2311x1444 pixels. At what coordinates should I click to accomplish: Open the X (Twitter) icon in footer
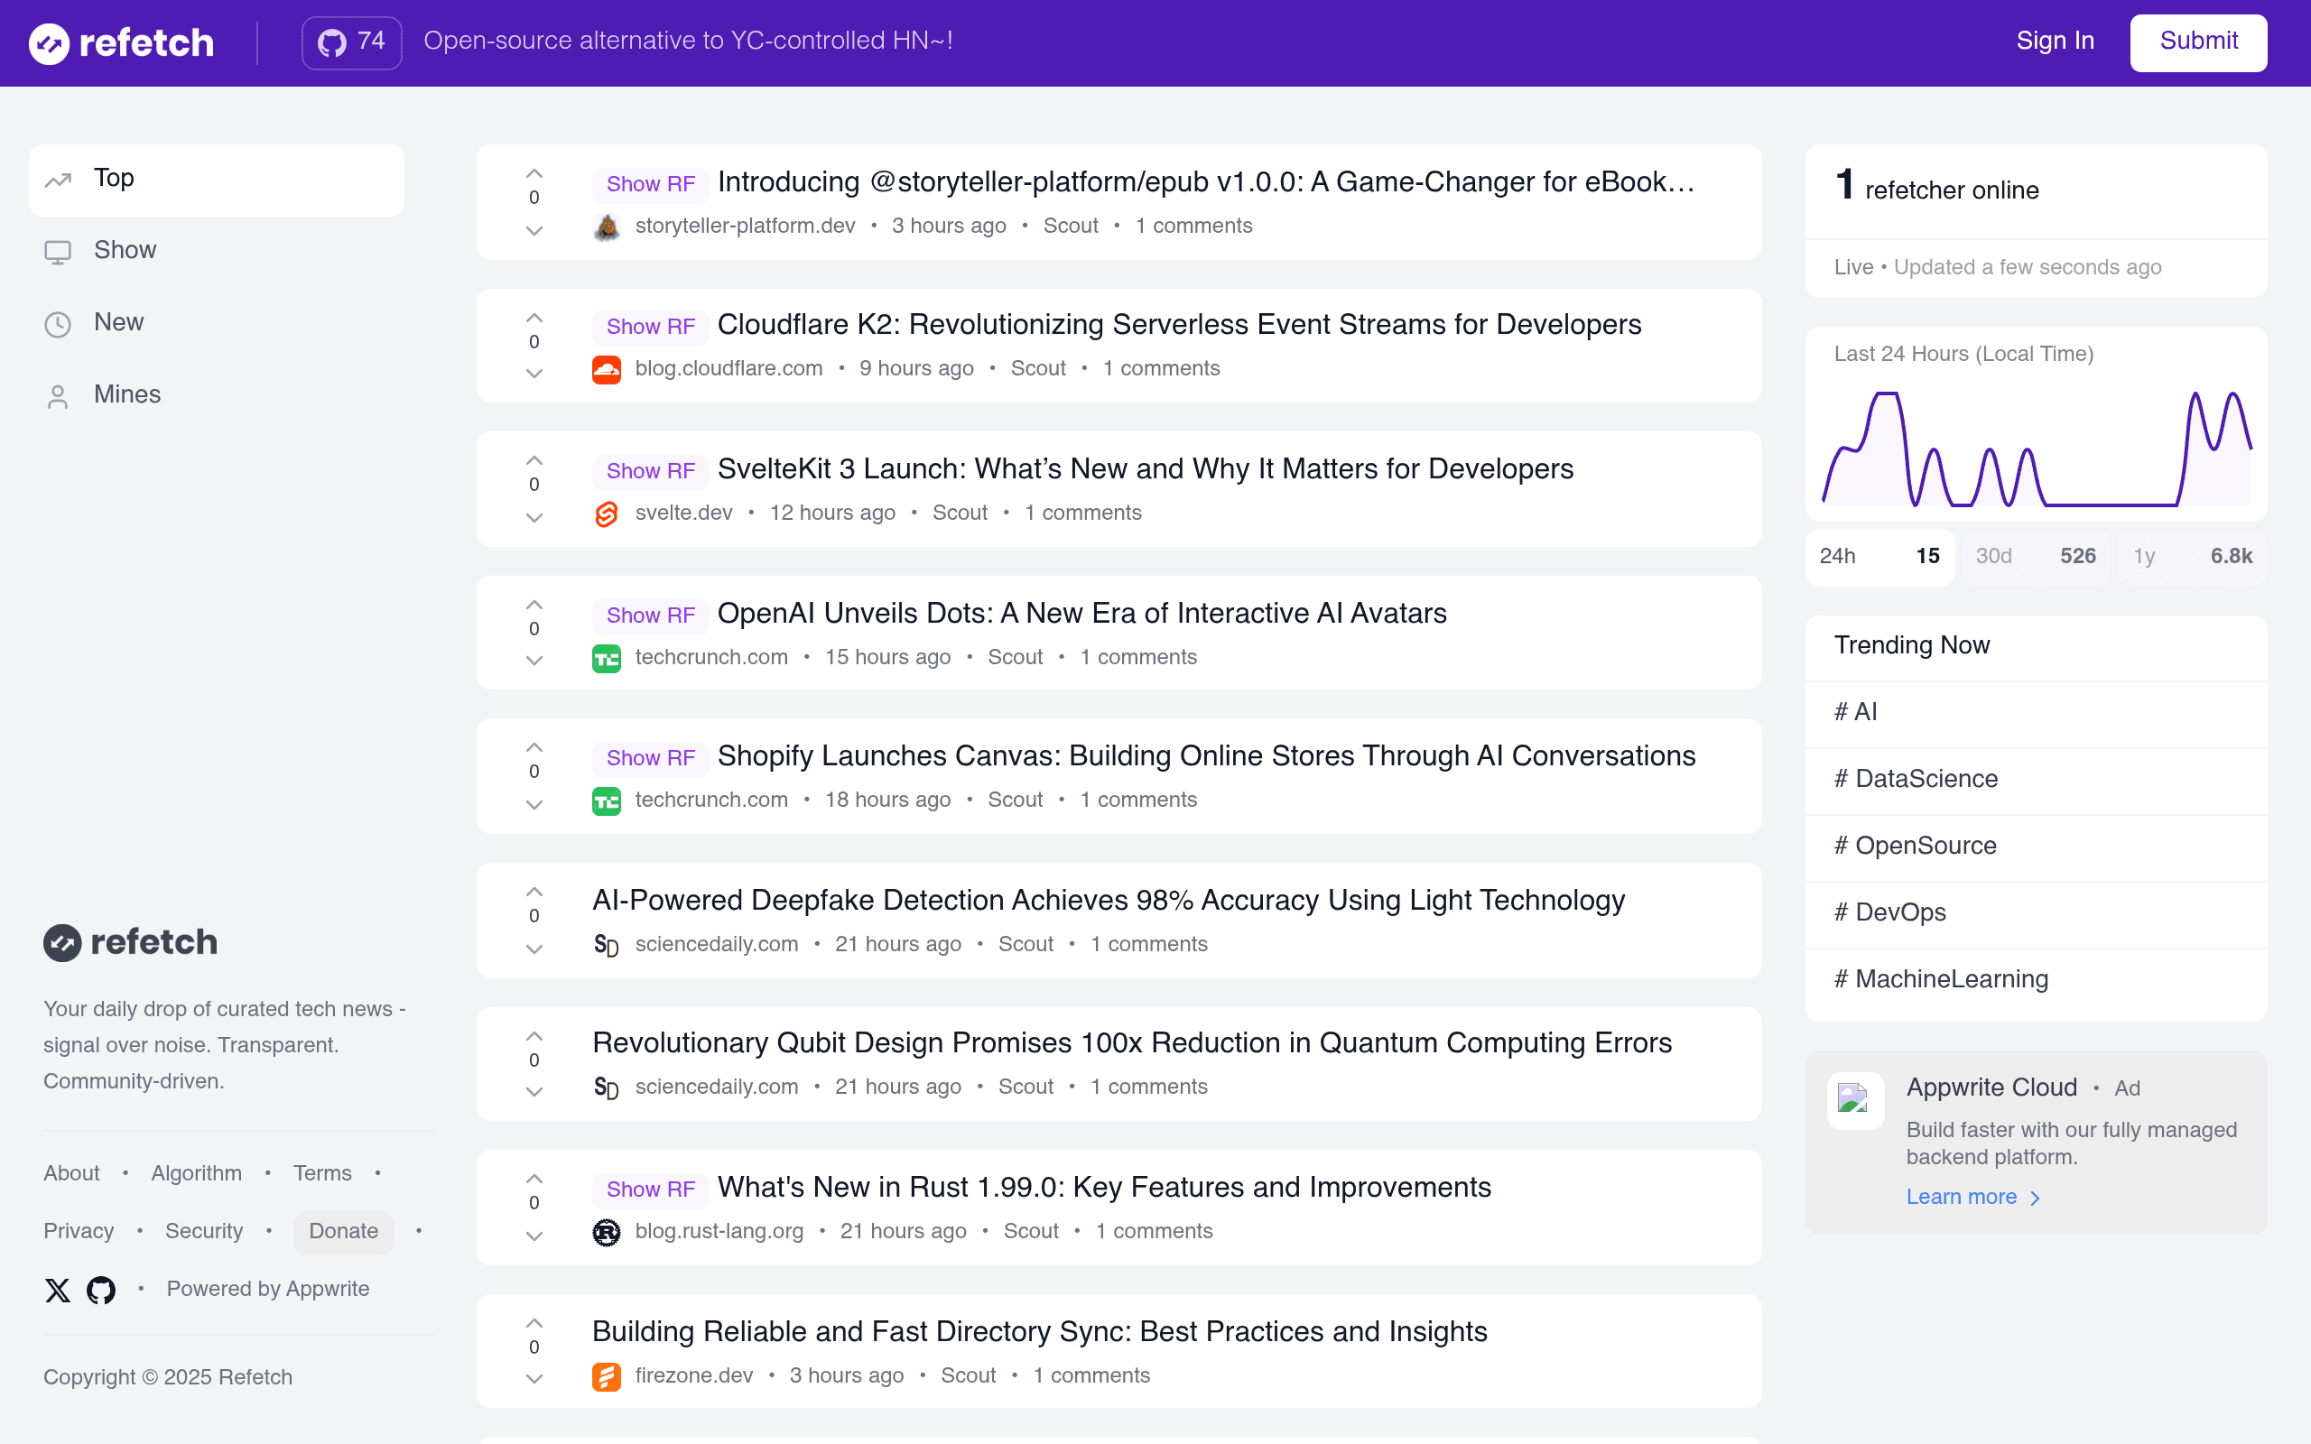pos(57,1291)
